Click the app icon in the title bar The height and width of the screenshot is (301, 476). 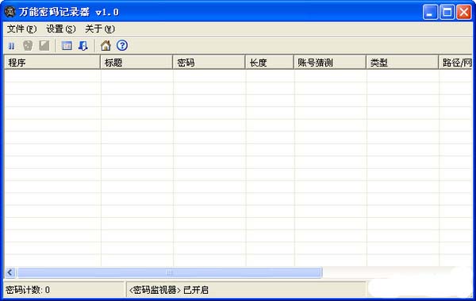click(10, 12)
